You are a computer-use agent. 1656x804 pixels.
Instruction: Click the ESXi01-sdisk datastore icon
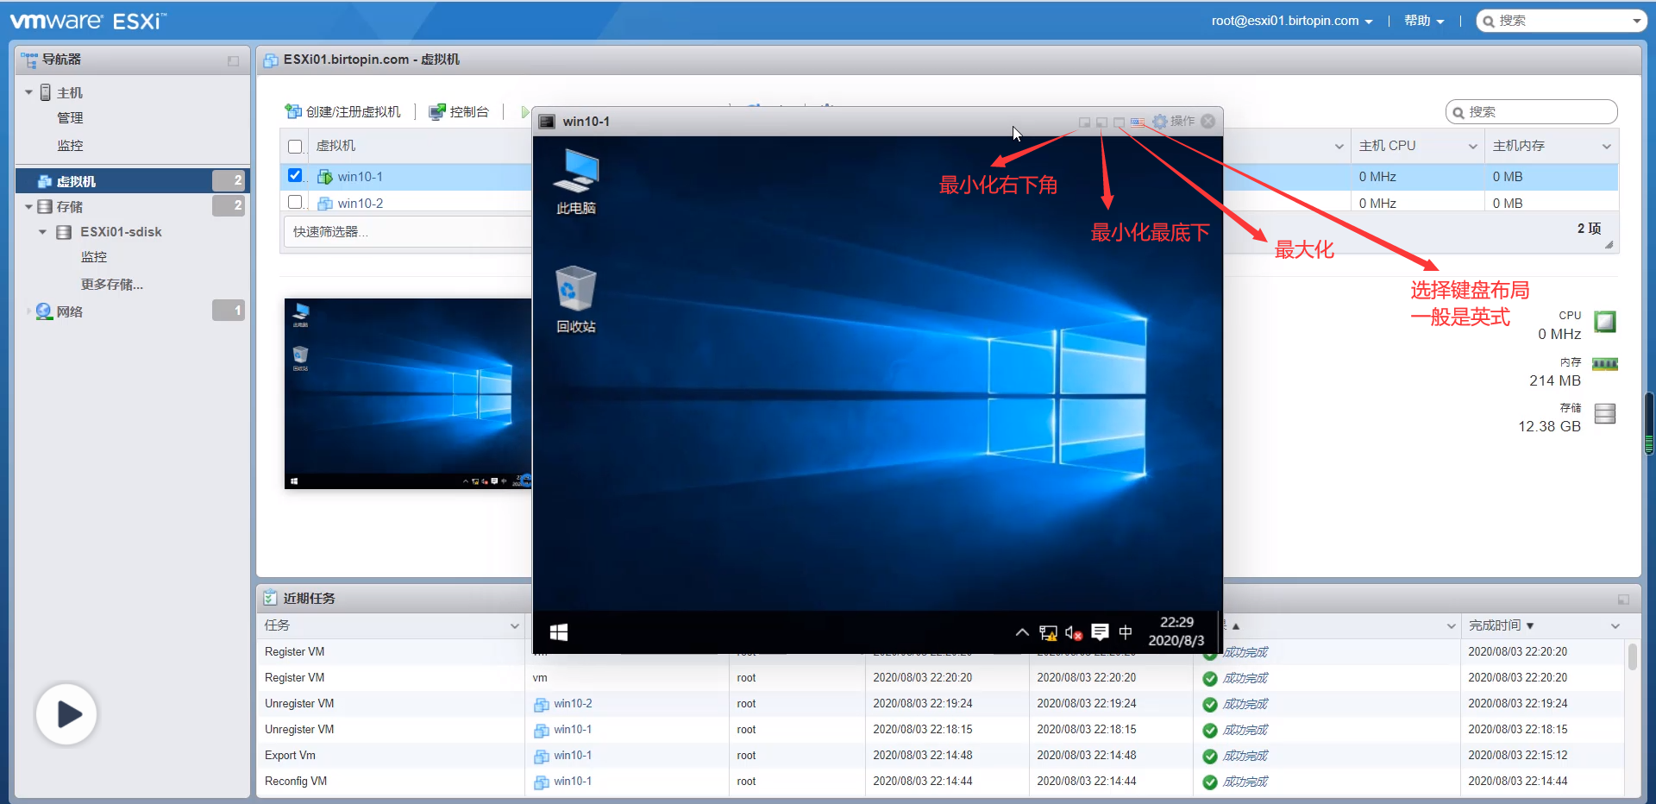point(64,232)
